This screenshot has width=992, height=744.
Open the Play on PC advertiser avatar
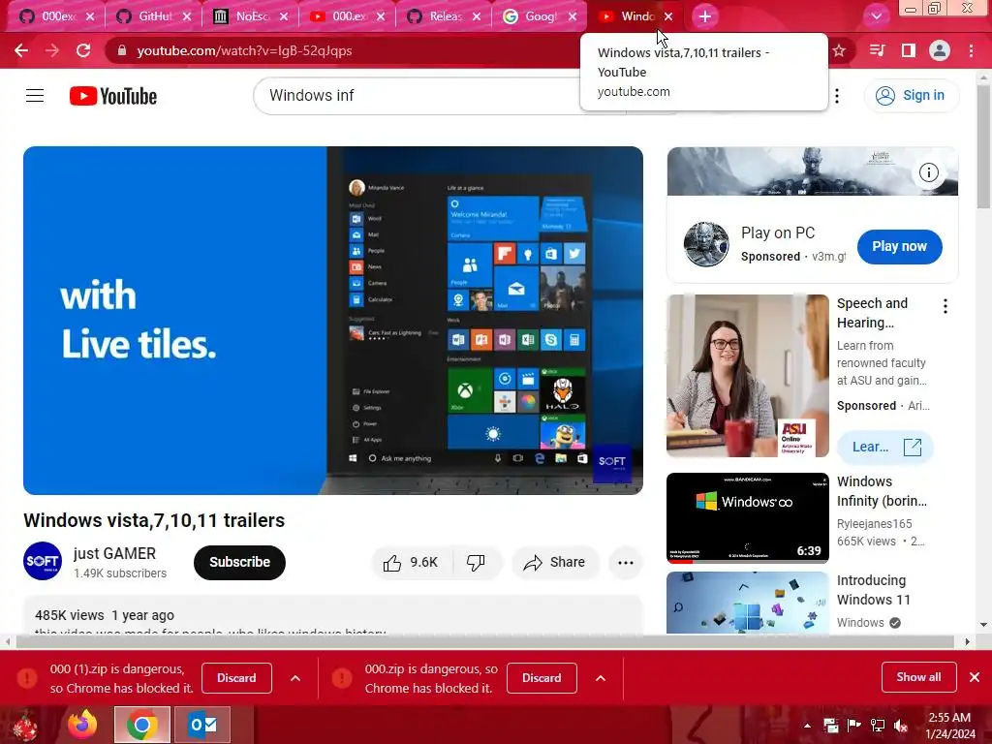(706, 244)
